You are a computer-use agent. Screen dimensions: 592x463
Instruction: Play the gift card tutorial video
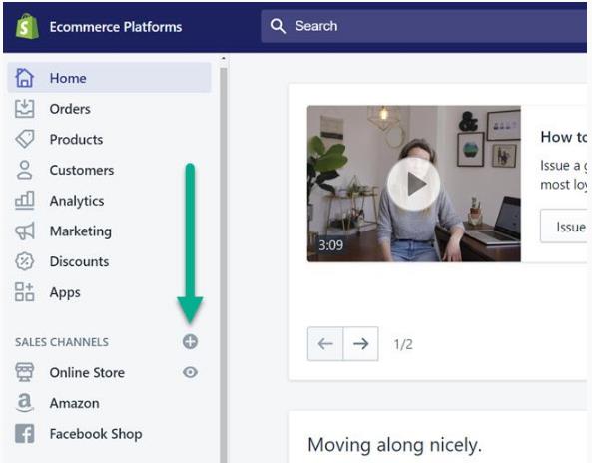[x=413, y=184]
